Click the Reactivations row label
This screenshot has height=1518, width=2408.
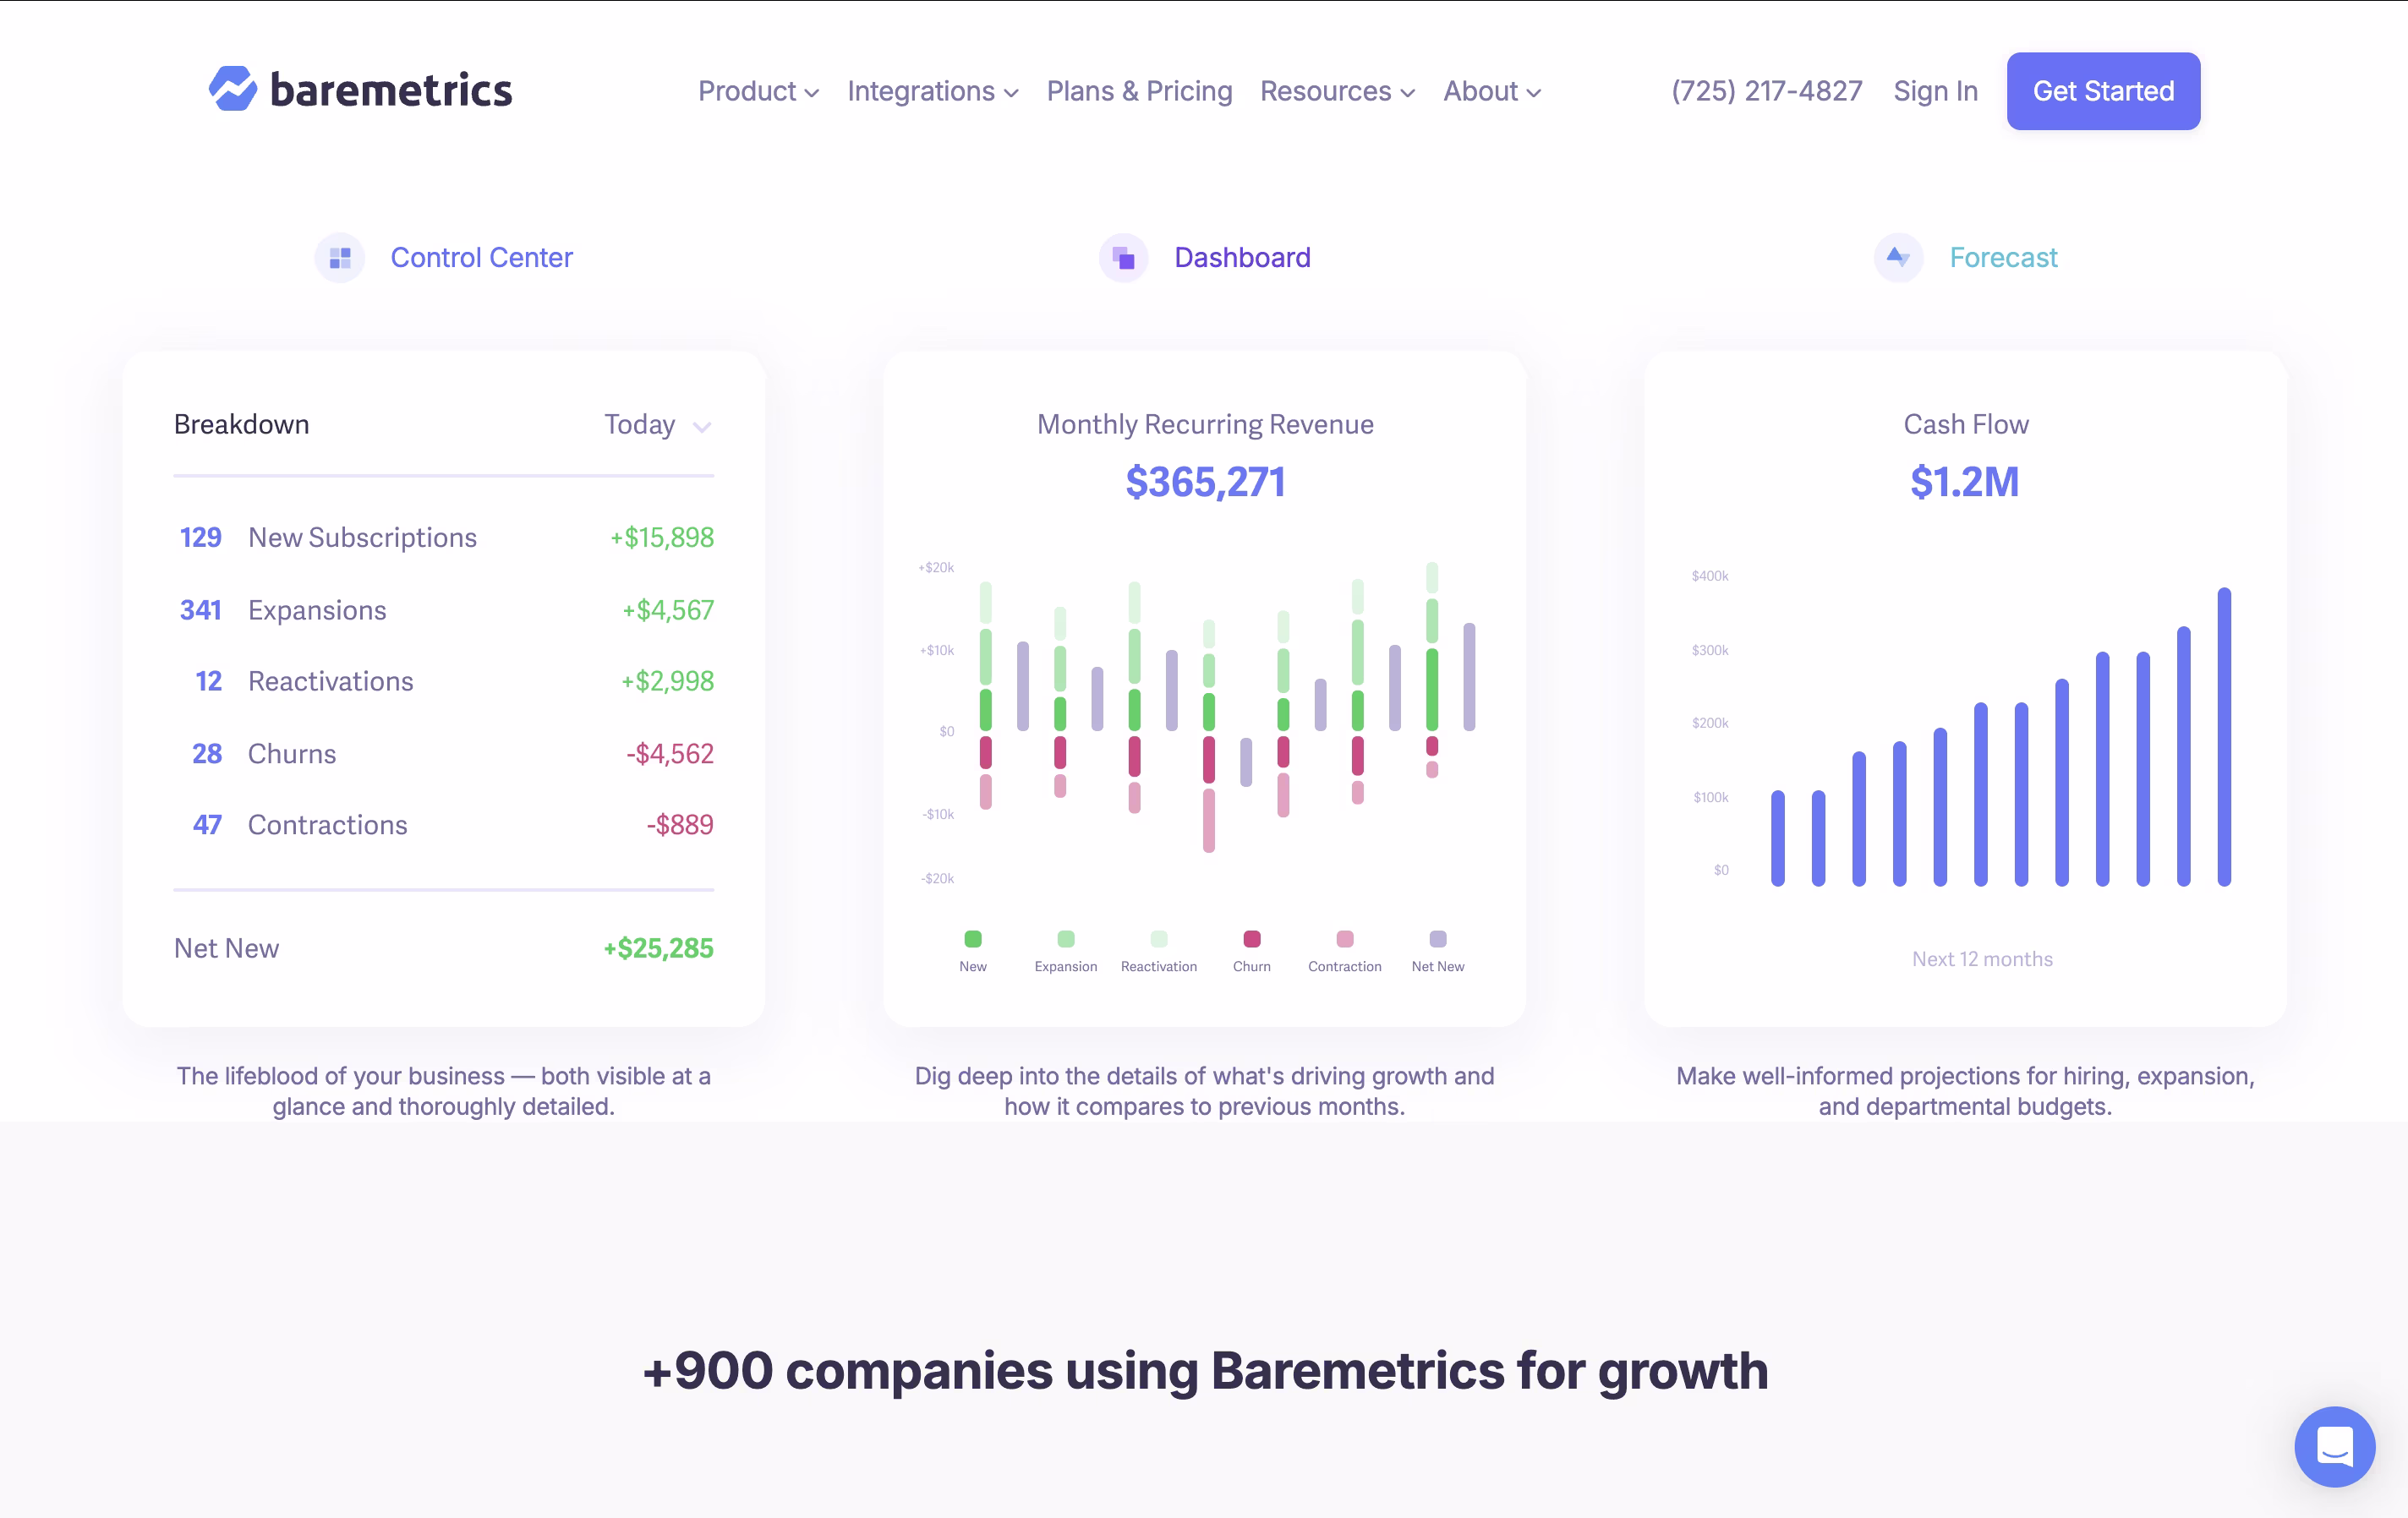pyautogui.click(x=330, y=681)
